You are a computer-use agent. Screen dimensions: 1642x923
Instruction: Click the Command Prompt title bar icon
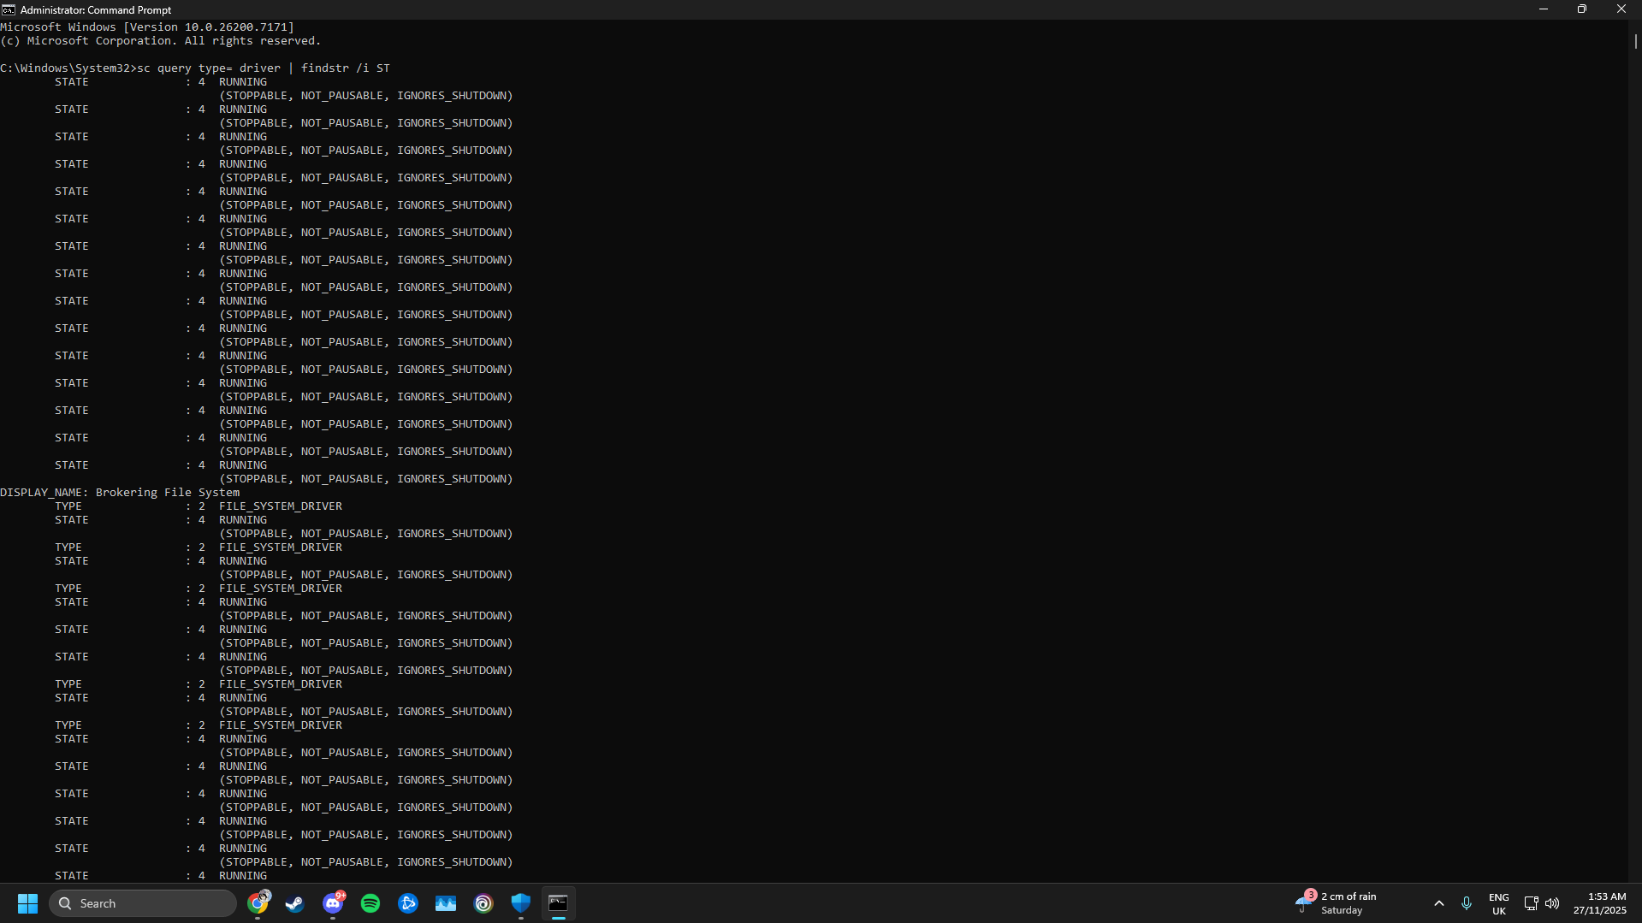[x=9, y=9]
